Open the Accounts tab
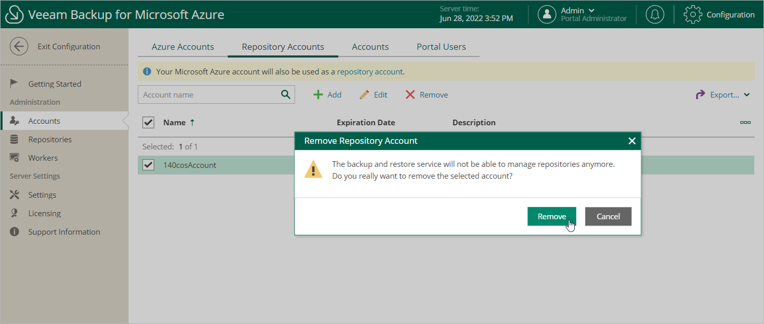The height and width of the screenshot is (324, 764). click(x=370, y=47)
